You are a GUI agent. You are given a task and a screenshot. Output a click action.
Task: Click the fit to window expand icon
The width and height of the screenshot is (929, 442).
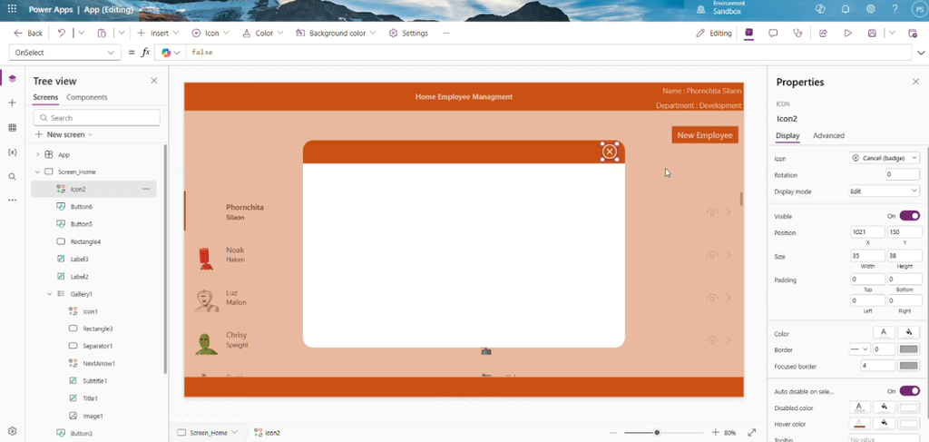click(752, 433)
